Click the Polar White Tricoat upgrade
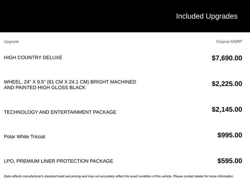250x188 pixels. (25, 137)
